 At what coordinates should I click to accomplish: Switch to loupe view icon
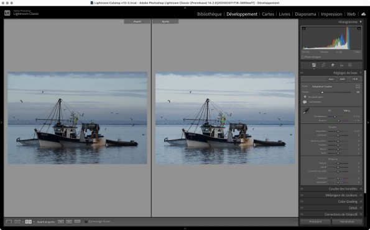[9, 222]
